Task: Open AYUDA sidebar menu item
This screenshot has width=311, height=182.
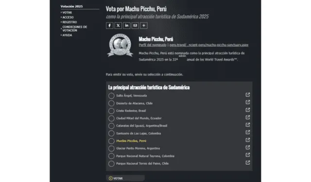Action: coord(67,35)
